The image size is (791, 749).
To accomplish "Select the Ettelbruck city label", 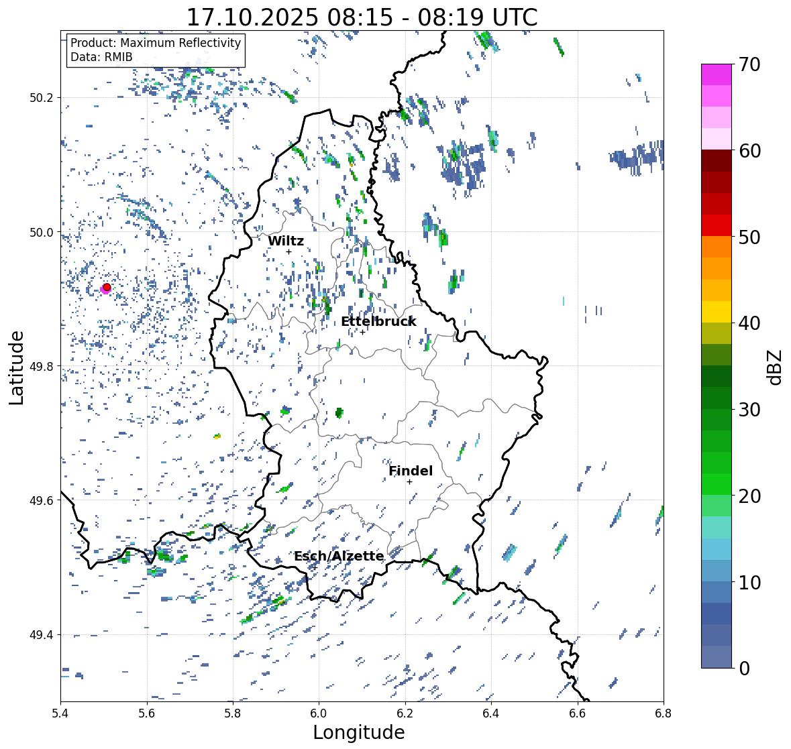I will (378, 322).
